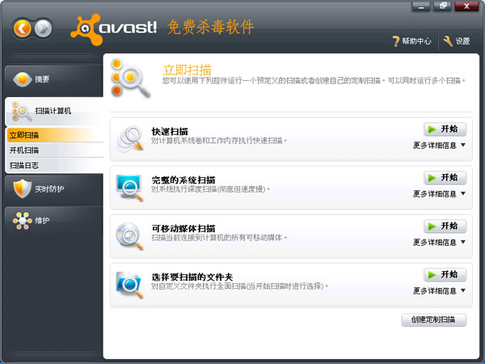Start the 快速扫描 with 开始 button
Image resolution: width=485 pixels, height=364 pixels.
(x=445, y=129)
